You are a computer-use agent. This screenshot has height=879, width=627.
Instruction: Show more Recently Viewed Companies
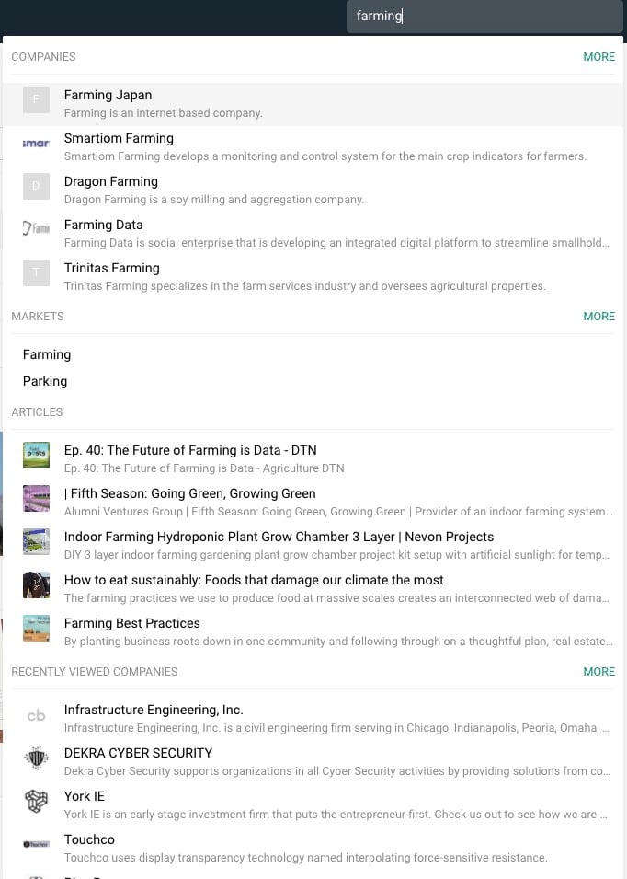coord(599,672)
